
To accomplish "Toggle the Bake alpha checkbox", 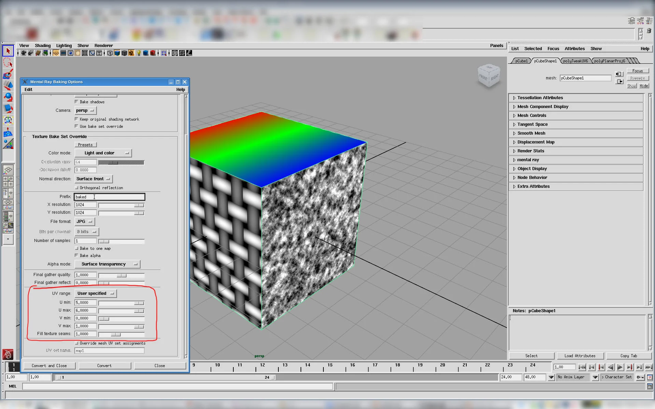I will tap(76, 255).
